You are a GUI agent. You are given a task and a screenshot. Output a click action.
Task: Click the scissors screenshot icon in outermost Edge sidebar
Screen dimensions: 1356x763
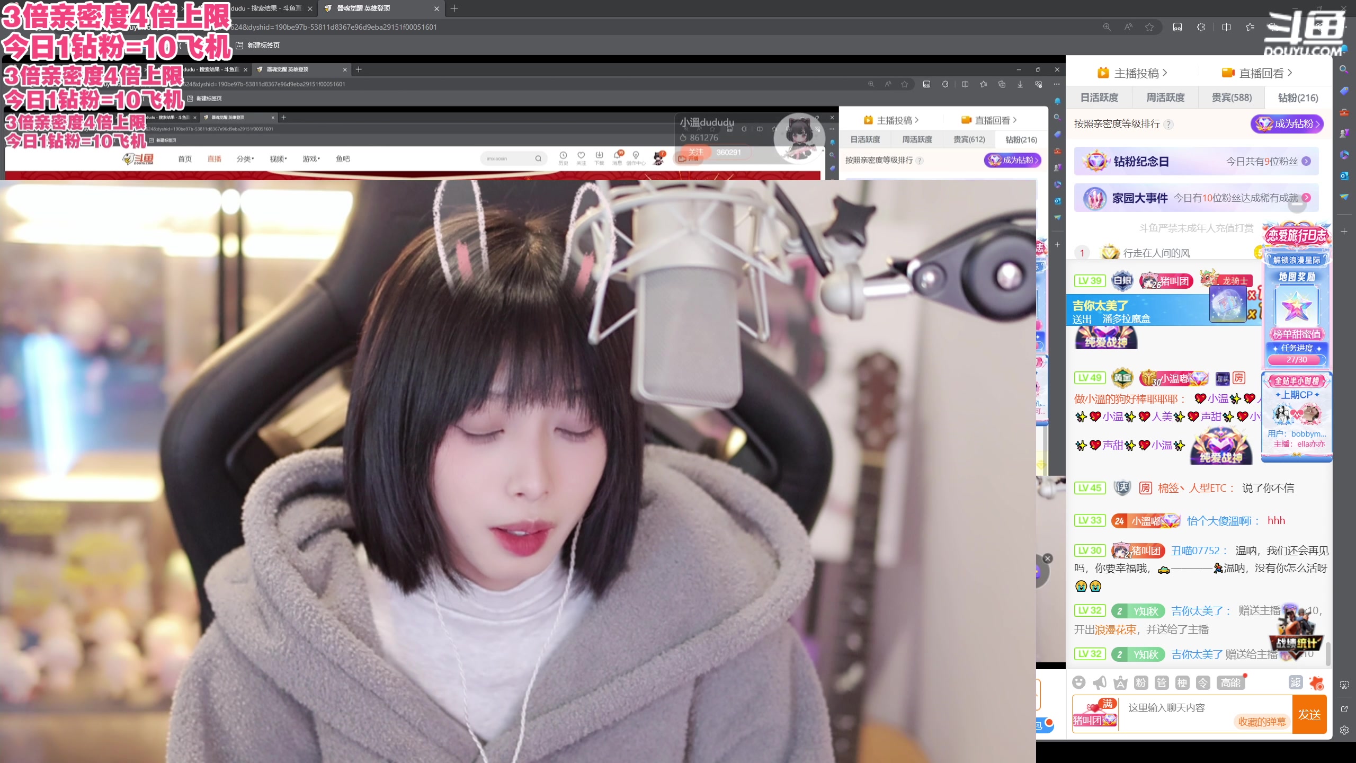pyautogui.click(x=1344, y=685)
